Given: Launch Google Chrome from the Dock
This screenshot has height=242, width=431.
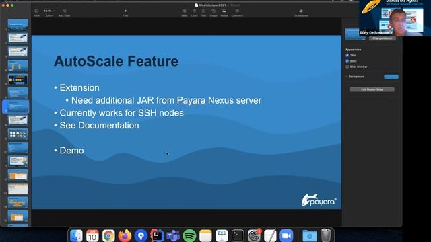Looking at the screenshot, I should 108,235.
